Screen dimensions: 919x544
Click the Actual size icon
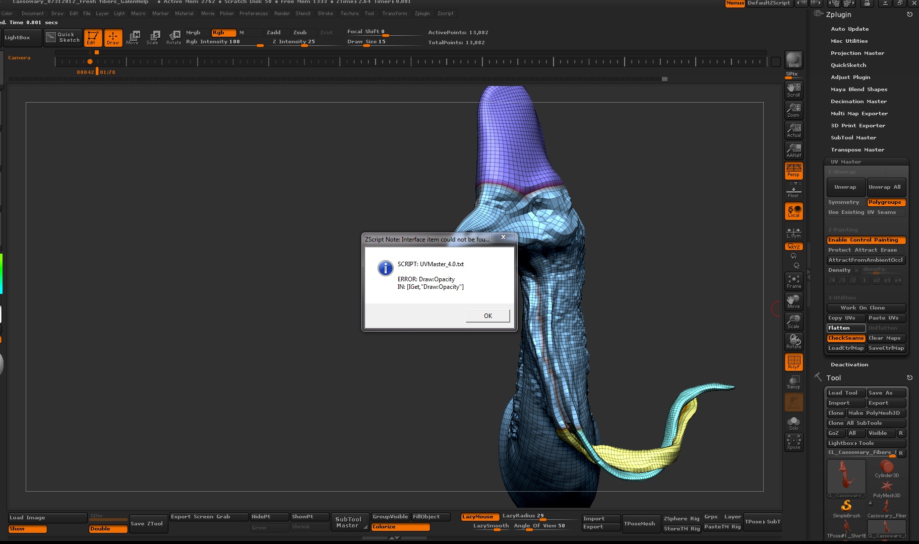(x=793, y=130)
